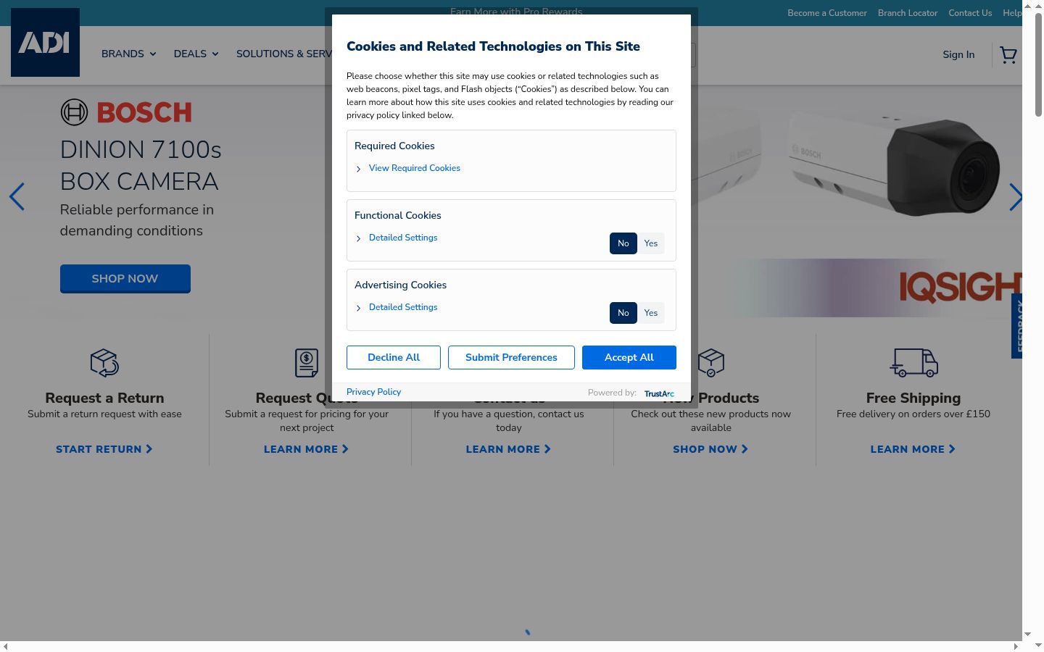Viewport: 1044px width, 652px height.
Task: Open the Privacy Policy link
Action: coord(373,392)
